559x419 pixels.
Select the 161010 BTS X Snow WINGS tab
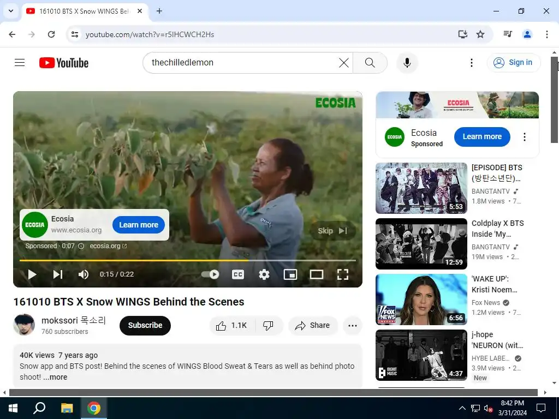click(85, 11)
